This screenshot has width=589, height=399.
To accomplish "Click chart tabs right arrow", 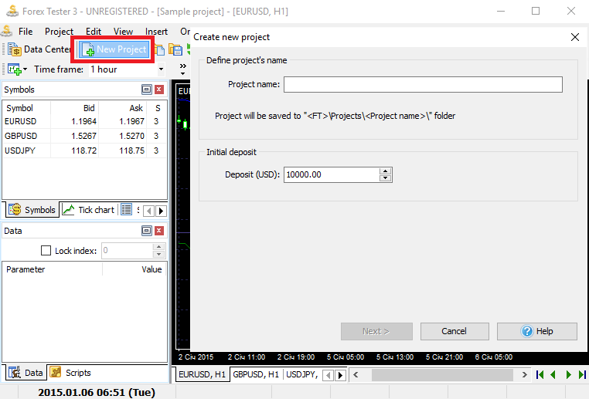I will tap(340, 375).
